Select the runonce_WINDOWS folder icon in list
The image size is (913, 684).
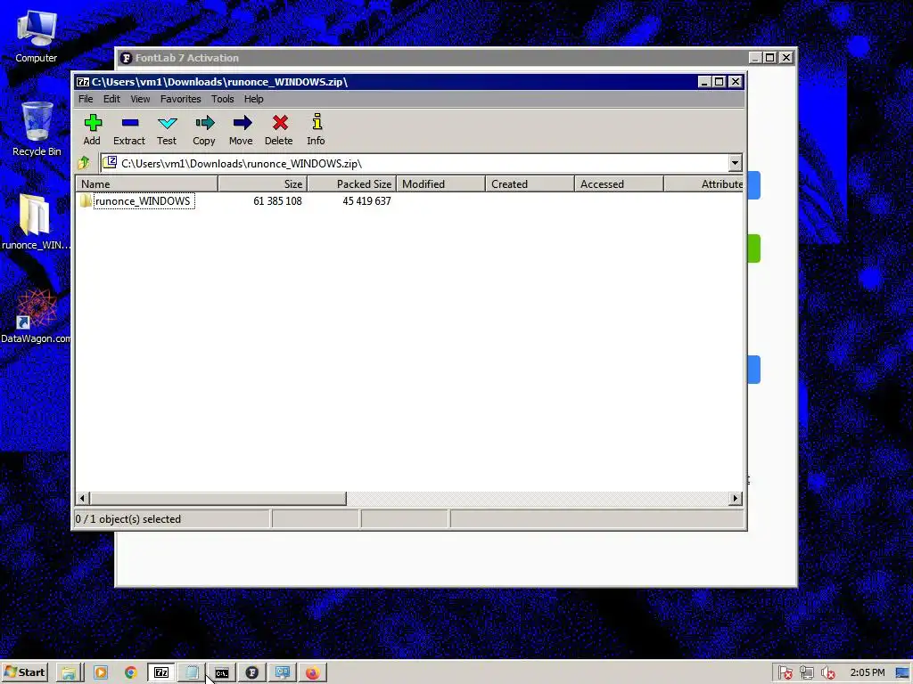(x=86, y=200)
